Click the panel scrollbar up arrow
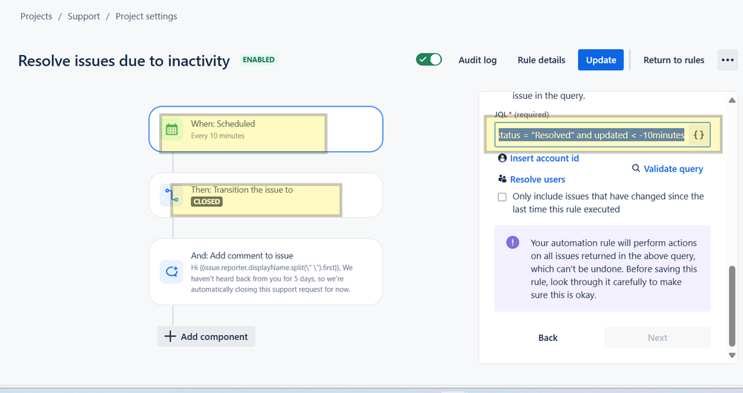Screen dimensions: 743x393 (x=732, y=100)
